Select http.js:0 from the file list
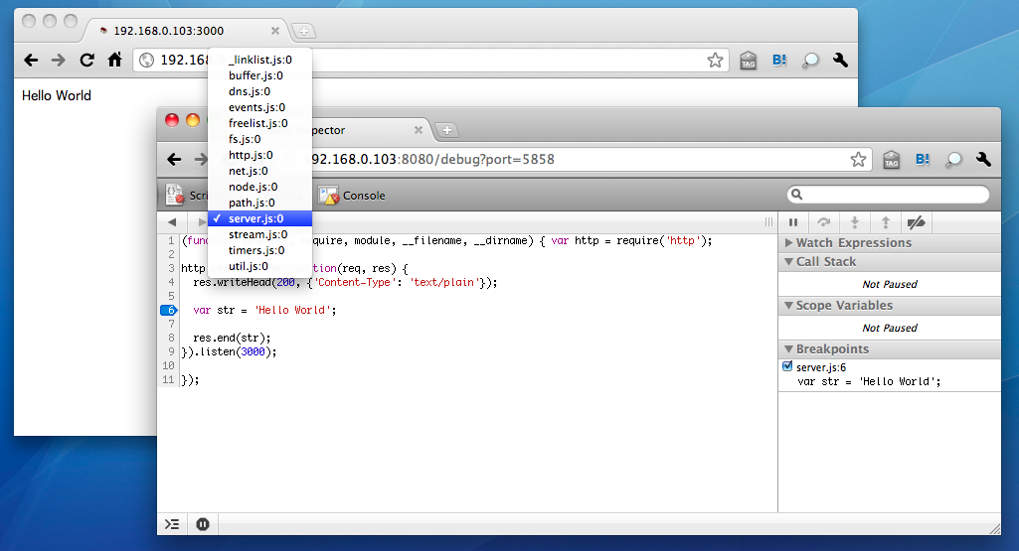Image resolution: width=1019 pixels, height=551 pixels. (251, 155)
